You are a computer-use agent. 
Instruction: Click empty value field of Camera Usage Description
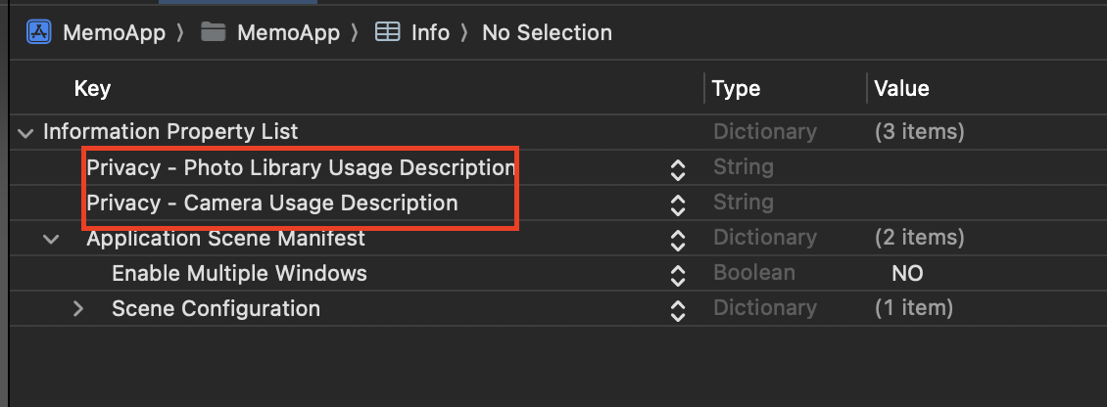point(987,203)
